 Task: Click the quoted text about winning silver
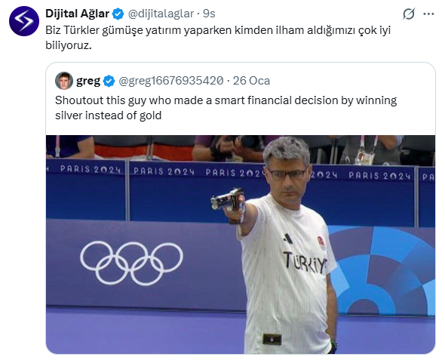pos(226,108)
